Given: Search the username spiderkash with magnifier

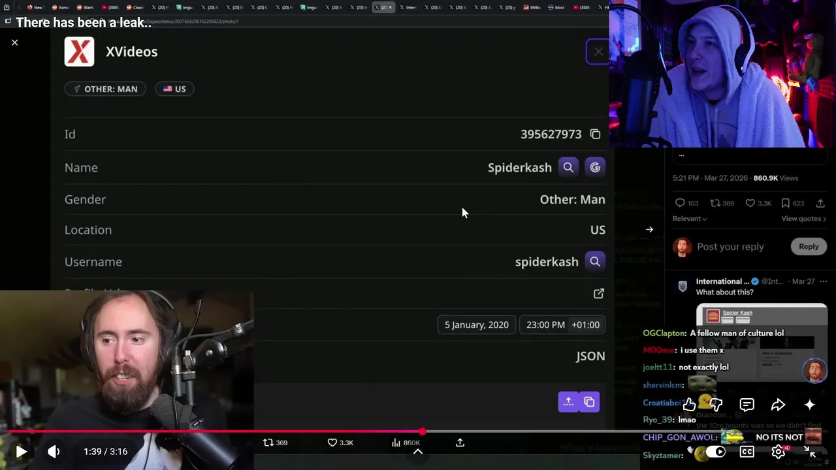Looking at the screenshot, I should [x=595, y=261].
